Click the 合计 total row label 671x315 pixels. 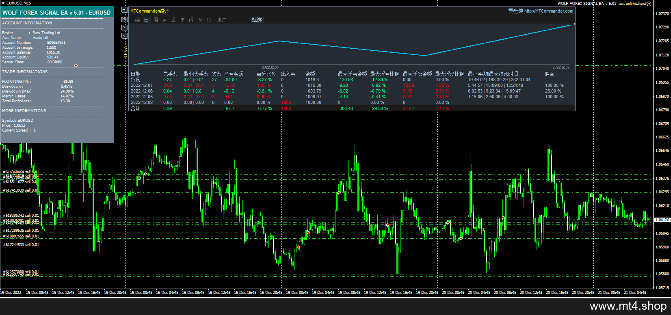(x=135, y=108)
